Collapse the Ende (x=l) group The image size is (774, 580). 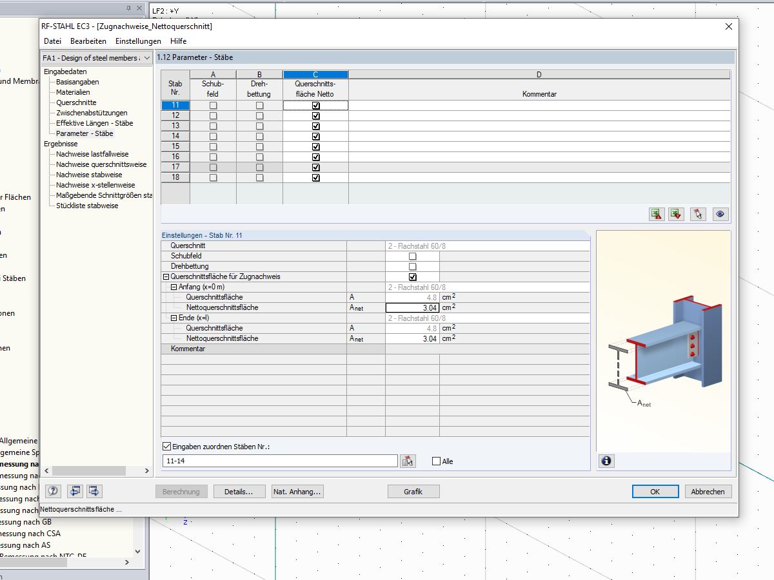(174, 318)
